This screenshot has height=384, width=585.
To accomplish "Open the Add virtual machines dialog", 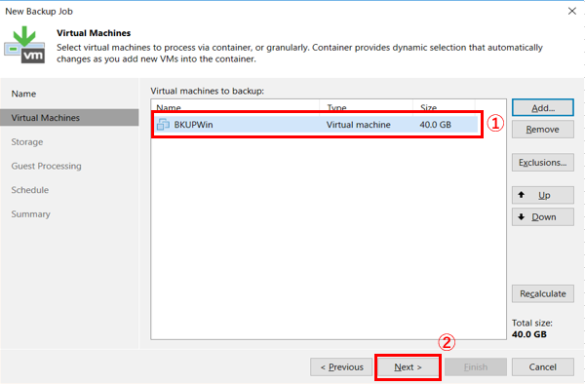I will pos(543,108).
